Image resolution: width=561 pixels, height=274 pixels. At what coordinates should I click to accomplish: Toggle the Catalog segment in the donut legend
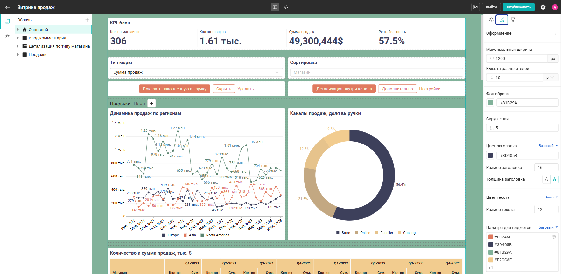(407, 233)
